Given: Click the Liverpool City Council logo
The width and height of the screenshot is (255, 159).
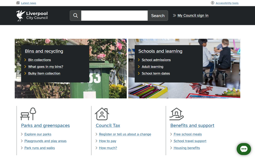Looking at the screenshot, I should click(x=32, y=16).
